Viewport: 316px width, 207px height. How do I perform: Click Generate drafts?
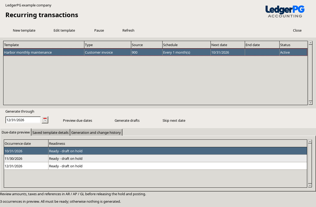click(127, 120)
